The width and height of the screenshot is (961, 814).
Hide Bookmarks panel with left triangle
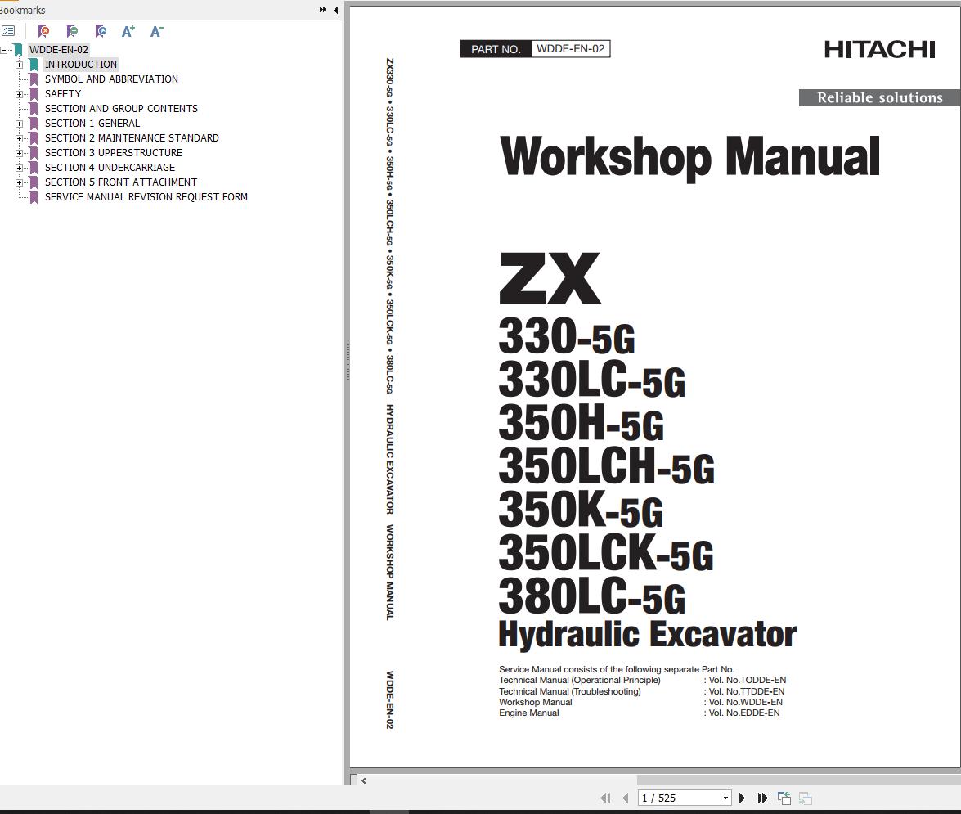[x=336, y=10]
